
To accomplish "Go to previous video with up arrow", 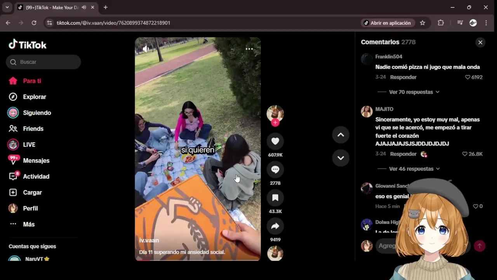I will [341, 135].
